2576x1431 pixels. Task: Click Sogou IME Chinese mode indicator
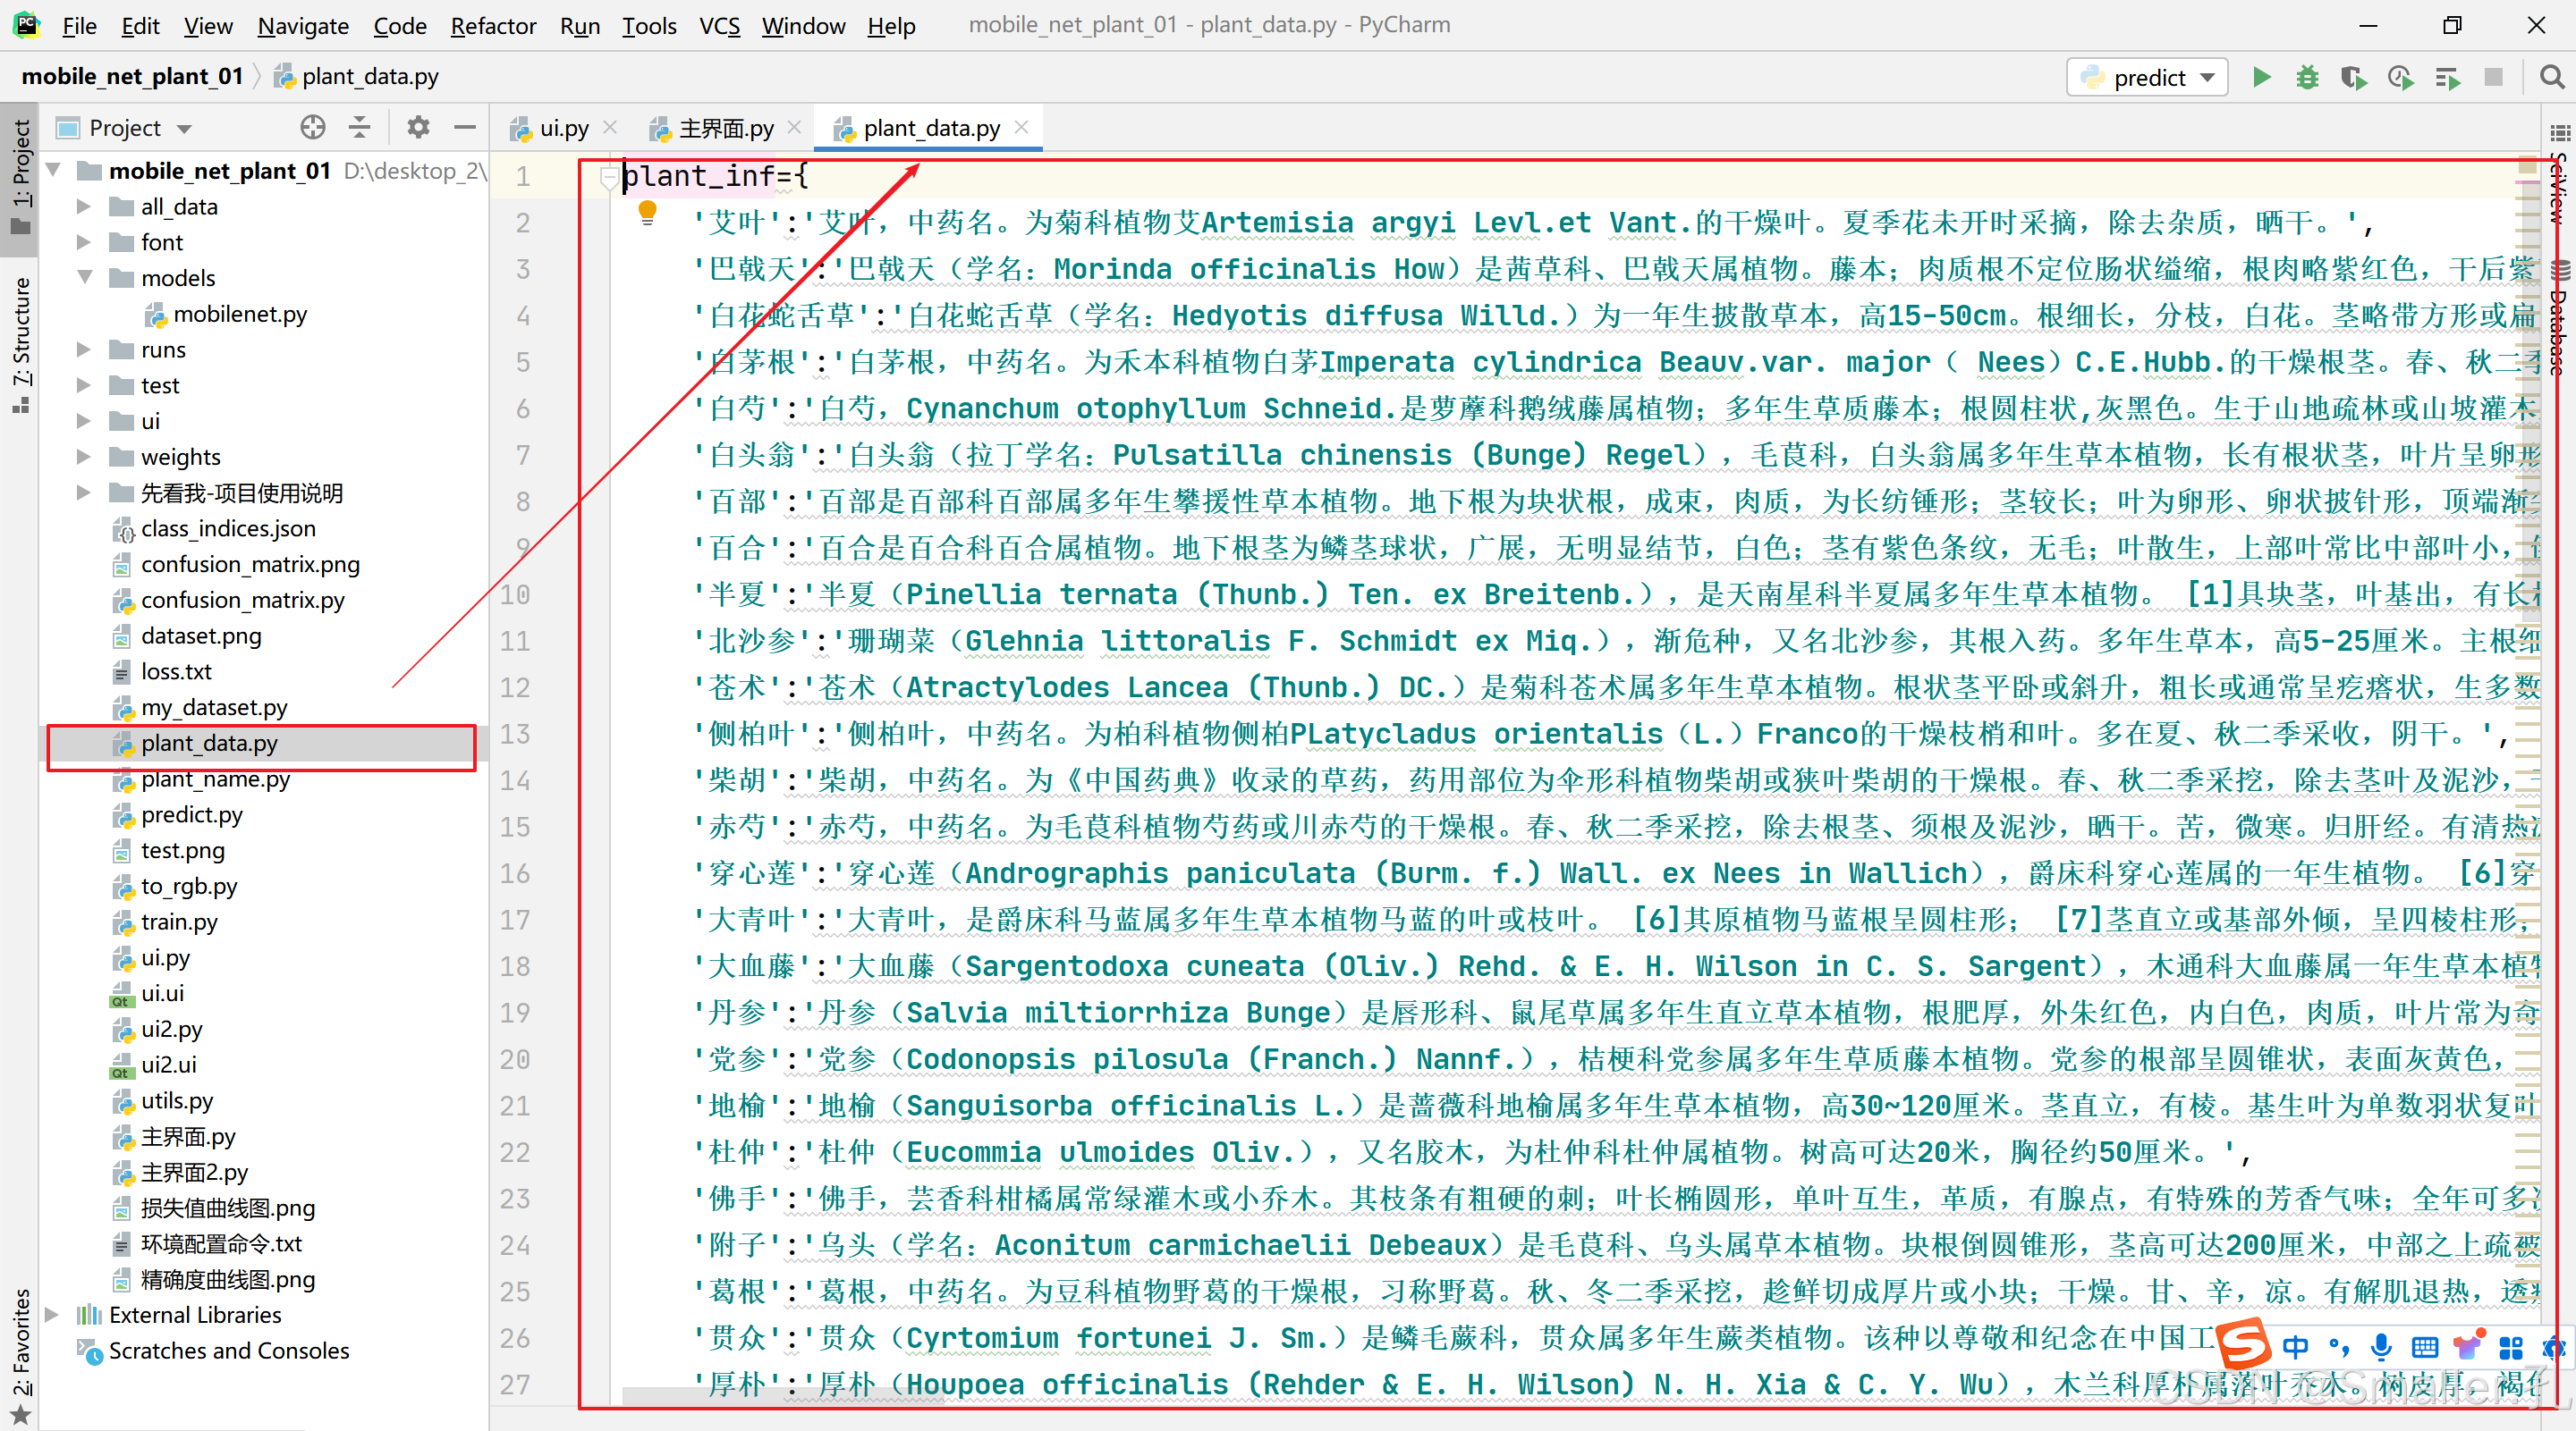click(2295, 1347)
